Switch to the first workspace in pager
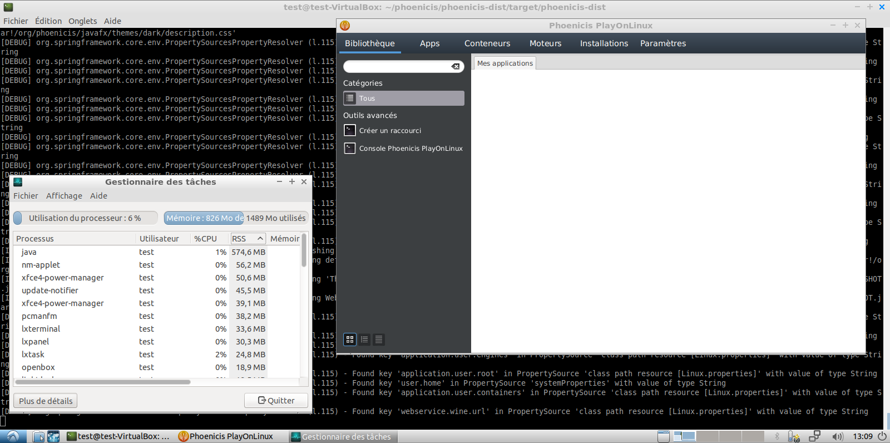The image size is (890, 443). 684,436
